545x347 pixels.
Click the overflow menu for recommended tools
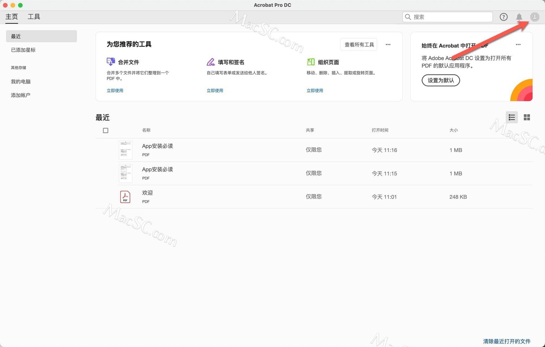pos(388,45)
